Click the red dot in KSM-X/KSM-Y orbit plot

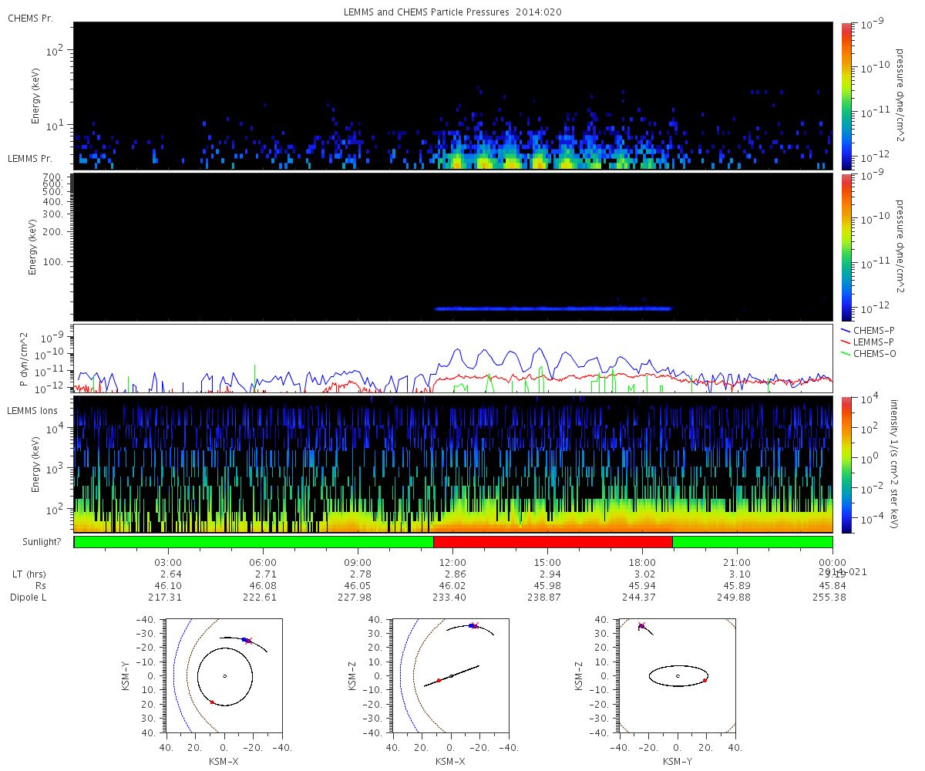click(212, 702)
